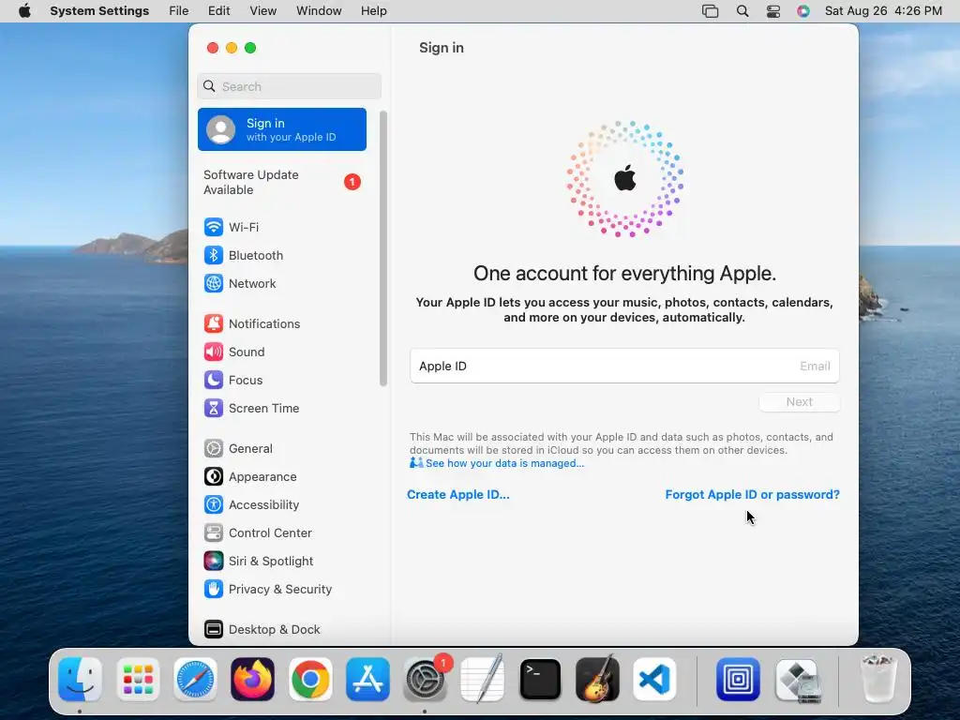Click the sidebar Search field
Screen dimensions: 960x720
pyautogui.click(x=290, y=86)
